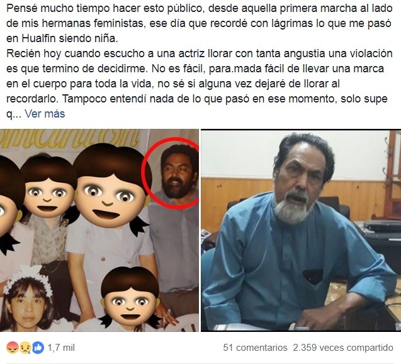The height and width of the screenshot is (364, 401).
Task: Click the black pocket on blue shirt
Action: tap(312, 277)
